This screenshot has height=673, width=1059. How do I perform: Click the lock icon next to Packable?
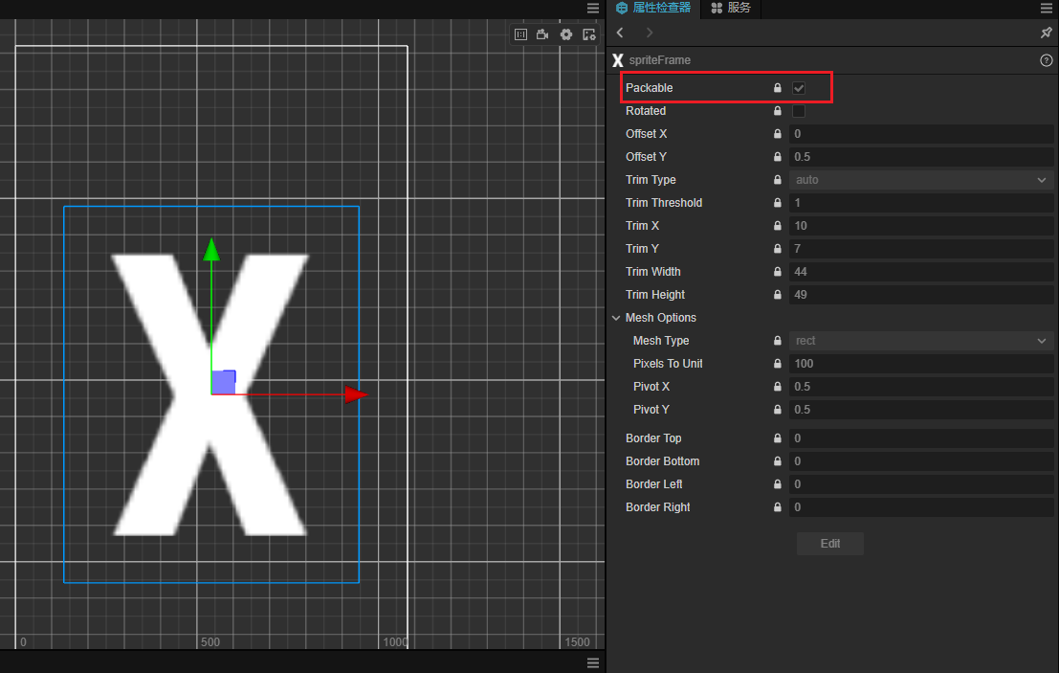coord(778,88)
